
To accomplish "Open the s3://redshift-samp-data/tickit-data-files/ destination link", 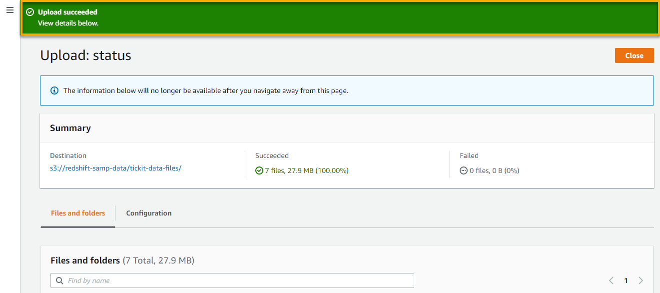I will (115, 168).
